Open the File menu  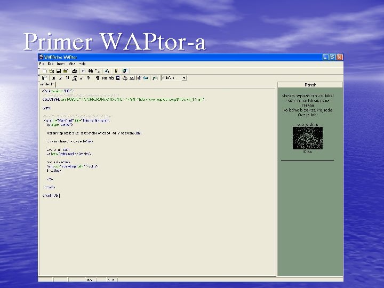pyautogui.click(x=42, y=63)
